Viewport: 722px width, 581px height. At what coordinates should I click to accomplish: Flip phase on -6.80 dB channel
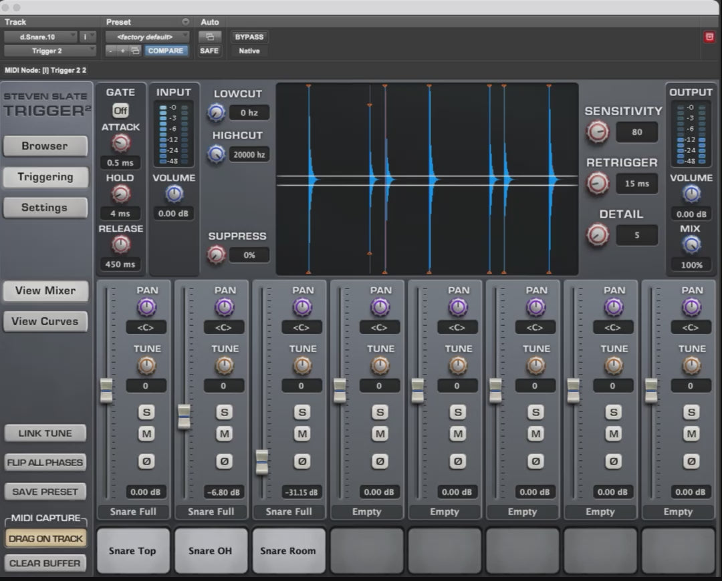pyautogui.click(x=224, y=461)
